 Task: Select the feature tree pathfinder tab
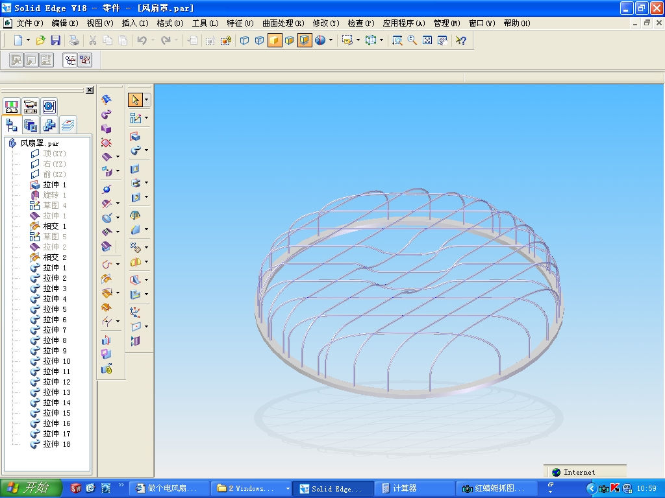(x=12, y=125)
